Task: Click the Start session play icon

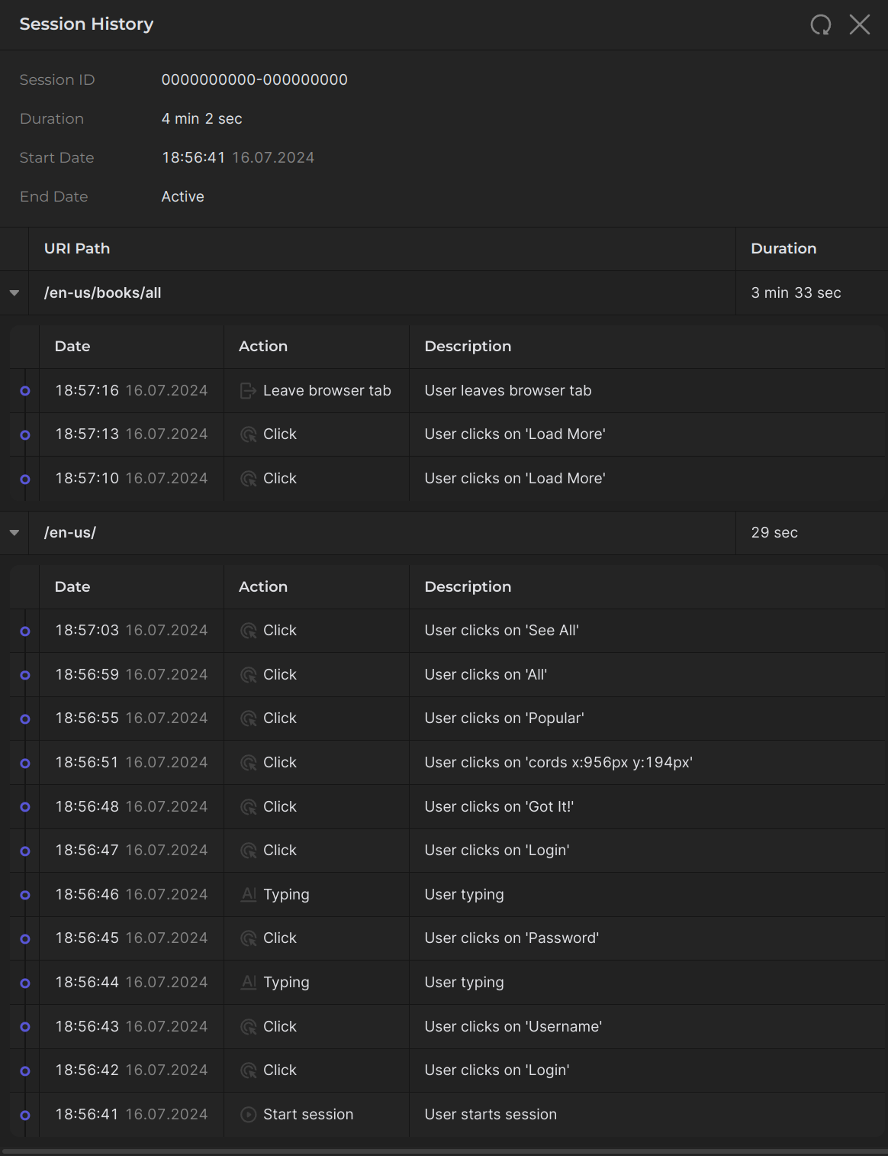Action: click(248, 1115)
